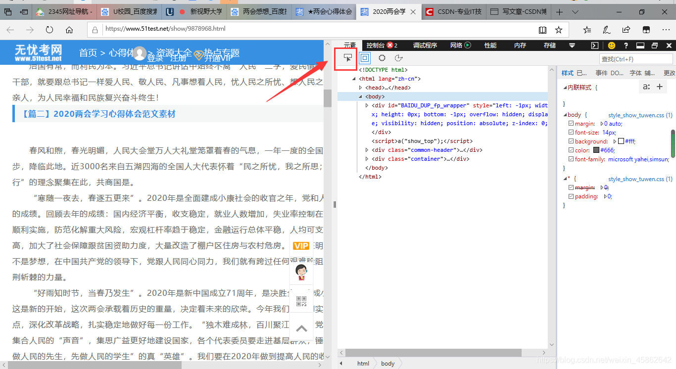
Task: Click the 首页 link on webpage header
Action: tap(88, 52)
